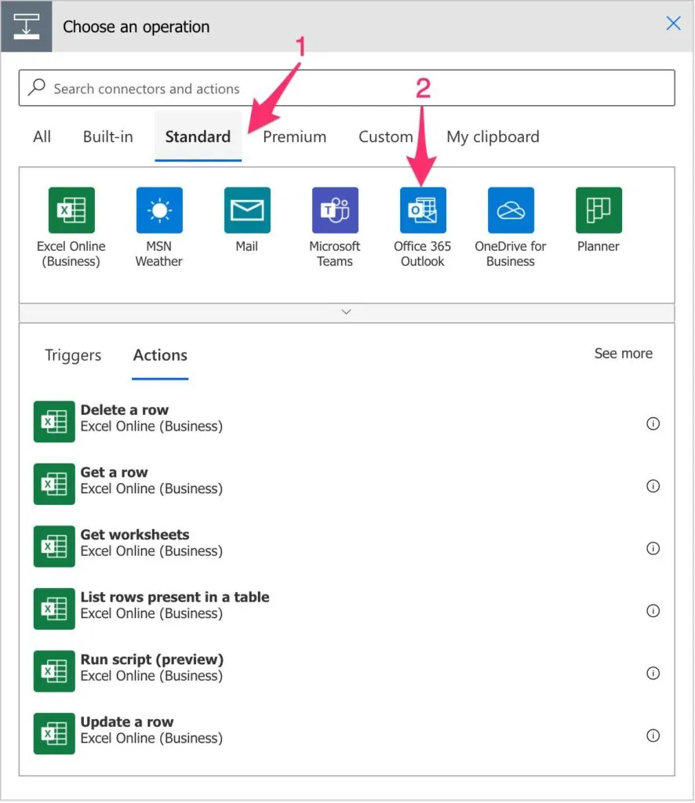Switch to the Triggers tab
Image resolution: width=695 pixels, height=803 pixels.
pos(73,355)
